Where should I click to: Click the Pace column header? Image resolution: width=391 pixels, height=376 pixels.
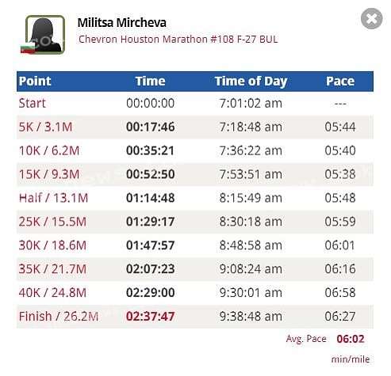coord(340,81)
